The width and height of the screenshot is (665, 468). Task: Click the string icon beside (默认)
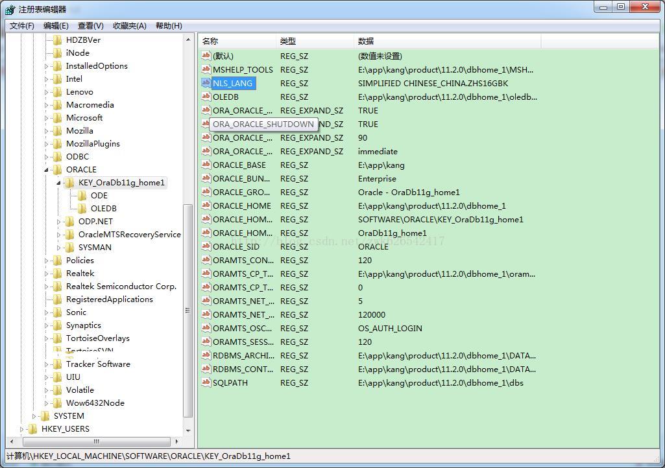click(x=206, y=56)
